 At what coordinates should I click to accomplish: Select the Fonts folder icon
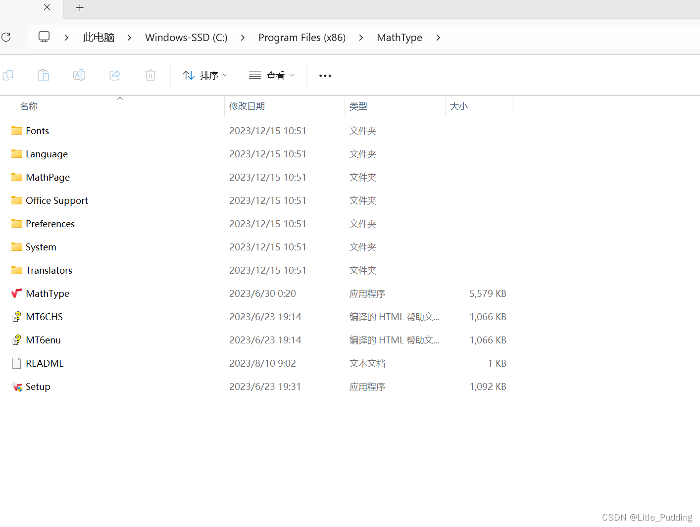17,131
